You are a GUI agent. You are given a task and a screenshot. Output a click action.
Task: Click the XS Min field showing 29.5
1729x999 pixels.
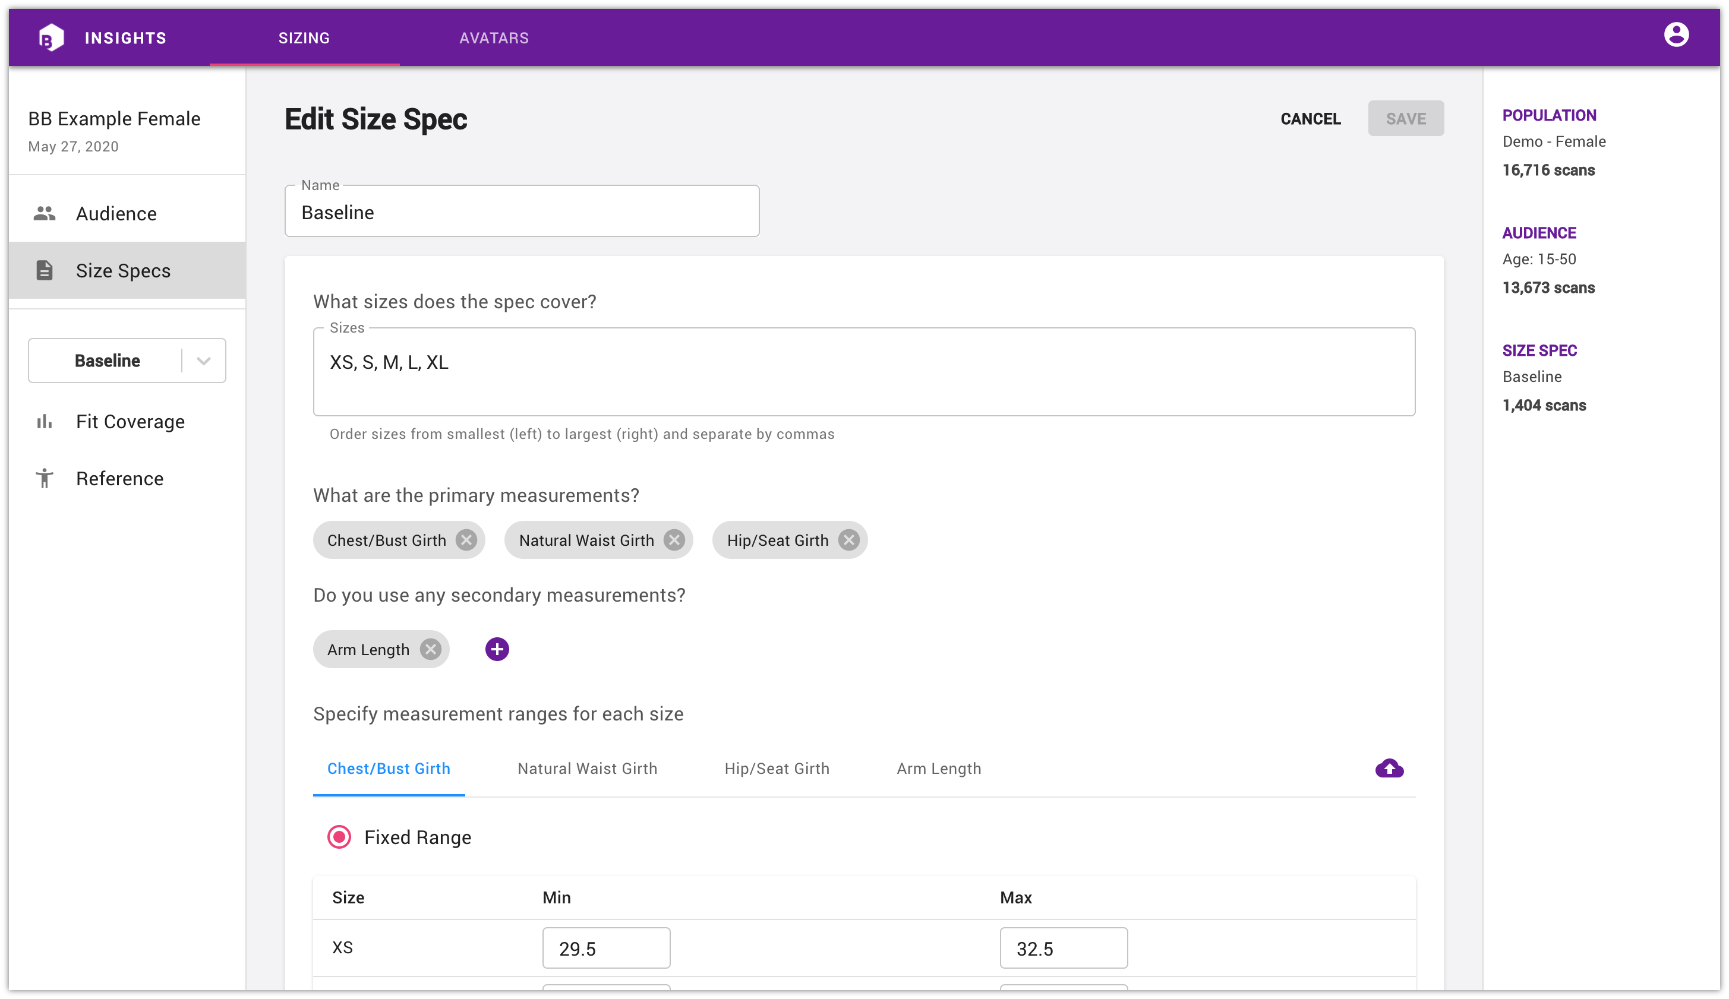click(606, 949)
